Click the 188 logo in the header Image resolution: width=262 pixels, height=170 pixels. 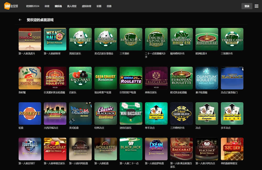coord(11,6)
